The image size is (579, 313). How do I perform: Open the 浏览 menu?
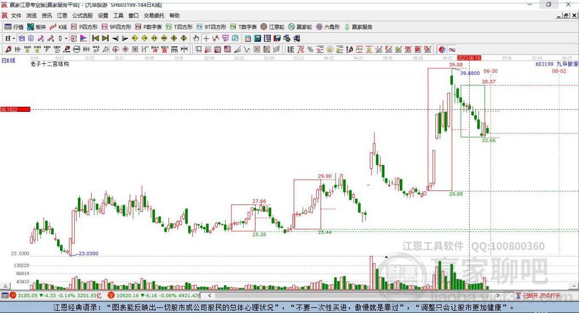32,15
